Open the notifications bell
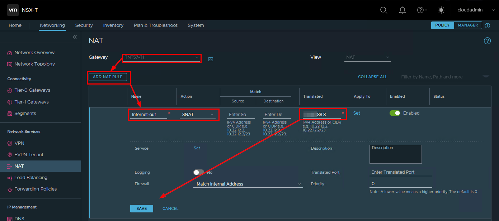 pyautogui.click(x=403, y=10)
